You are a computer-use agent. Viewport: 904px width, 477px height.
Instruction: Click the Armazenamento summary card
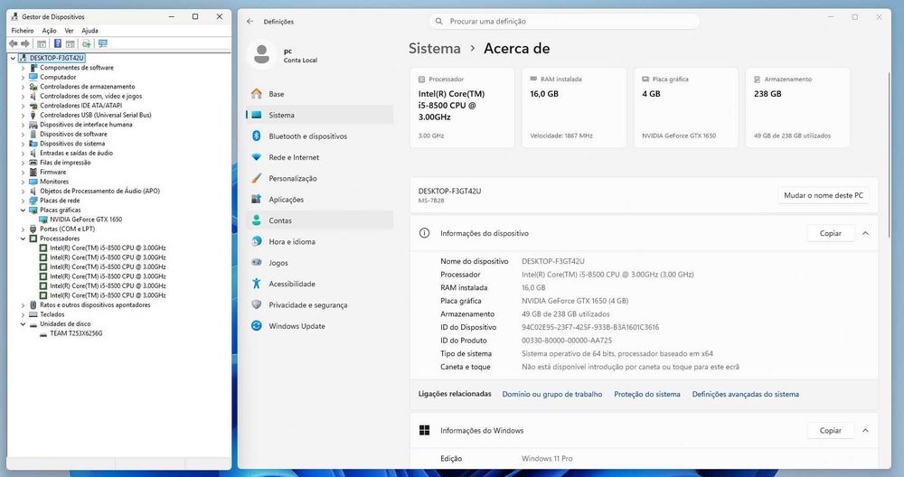[x=797, y=108]
